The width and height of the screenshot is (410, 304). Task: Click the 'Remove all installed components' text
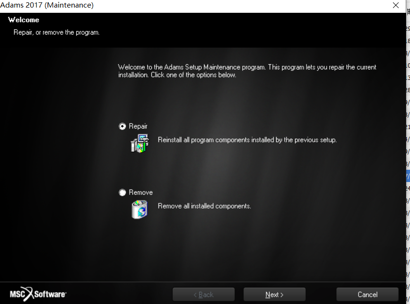coord(204,206)
